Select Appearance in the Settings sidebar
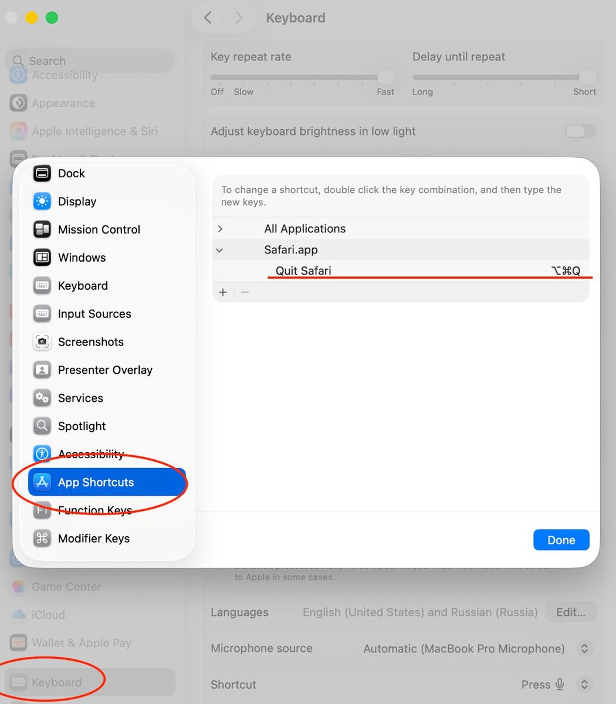Image resolution: width=616 pixels, height=704 pixels. coord(90,103)
